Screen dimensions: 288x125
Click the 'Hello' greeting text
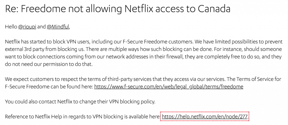click(x=11, y=27)
